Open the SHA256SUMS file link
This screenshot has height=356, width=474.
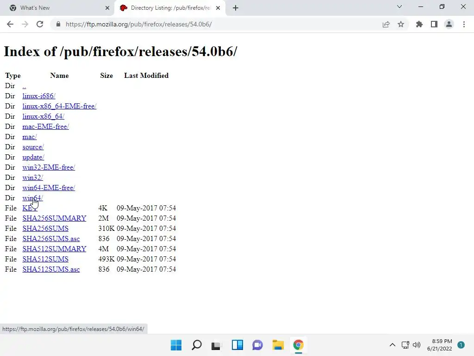pyautogui.click(x=45, y=229)
